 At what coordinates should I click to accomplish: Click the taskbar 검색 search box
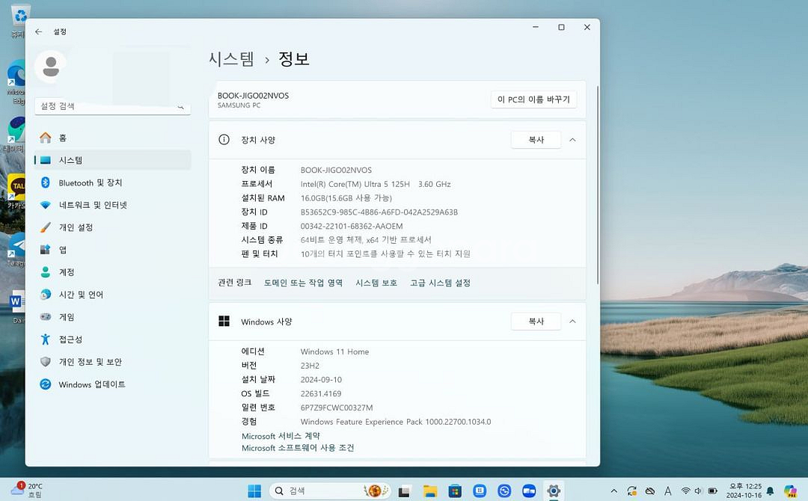click(331, 491)
